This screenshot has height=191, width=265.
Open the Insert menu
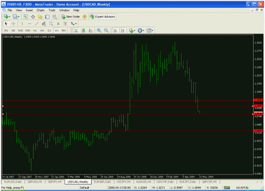tap(29, 10)
